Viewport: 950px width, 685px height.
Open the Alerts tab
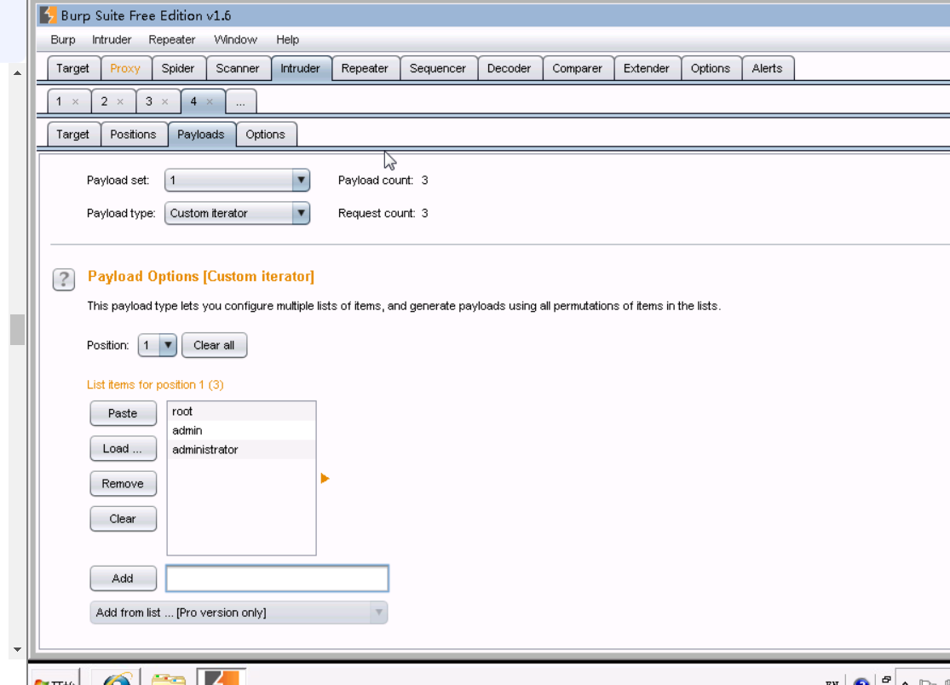point(767,68)
